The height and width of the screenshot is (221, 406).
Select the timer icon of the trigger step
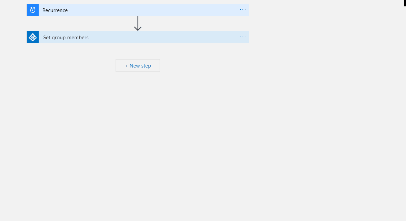[x=32, y=10]
